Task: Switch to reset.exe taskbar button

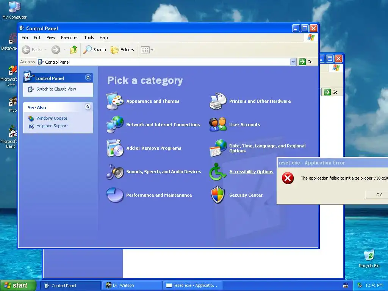Action: (193, 286)
